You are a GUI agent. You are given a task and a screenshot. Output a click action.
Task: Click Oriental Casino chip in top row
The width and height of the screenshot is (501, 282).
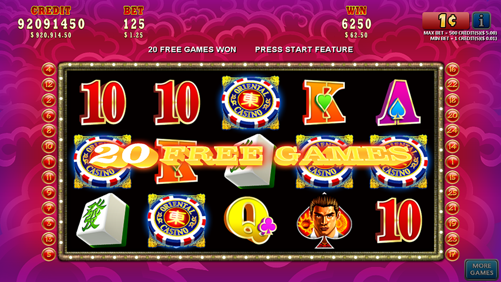(250, 102)
